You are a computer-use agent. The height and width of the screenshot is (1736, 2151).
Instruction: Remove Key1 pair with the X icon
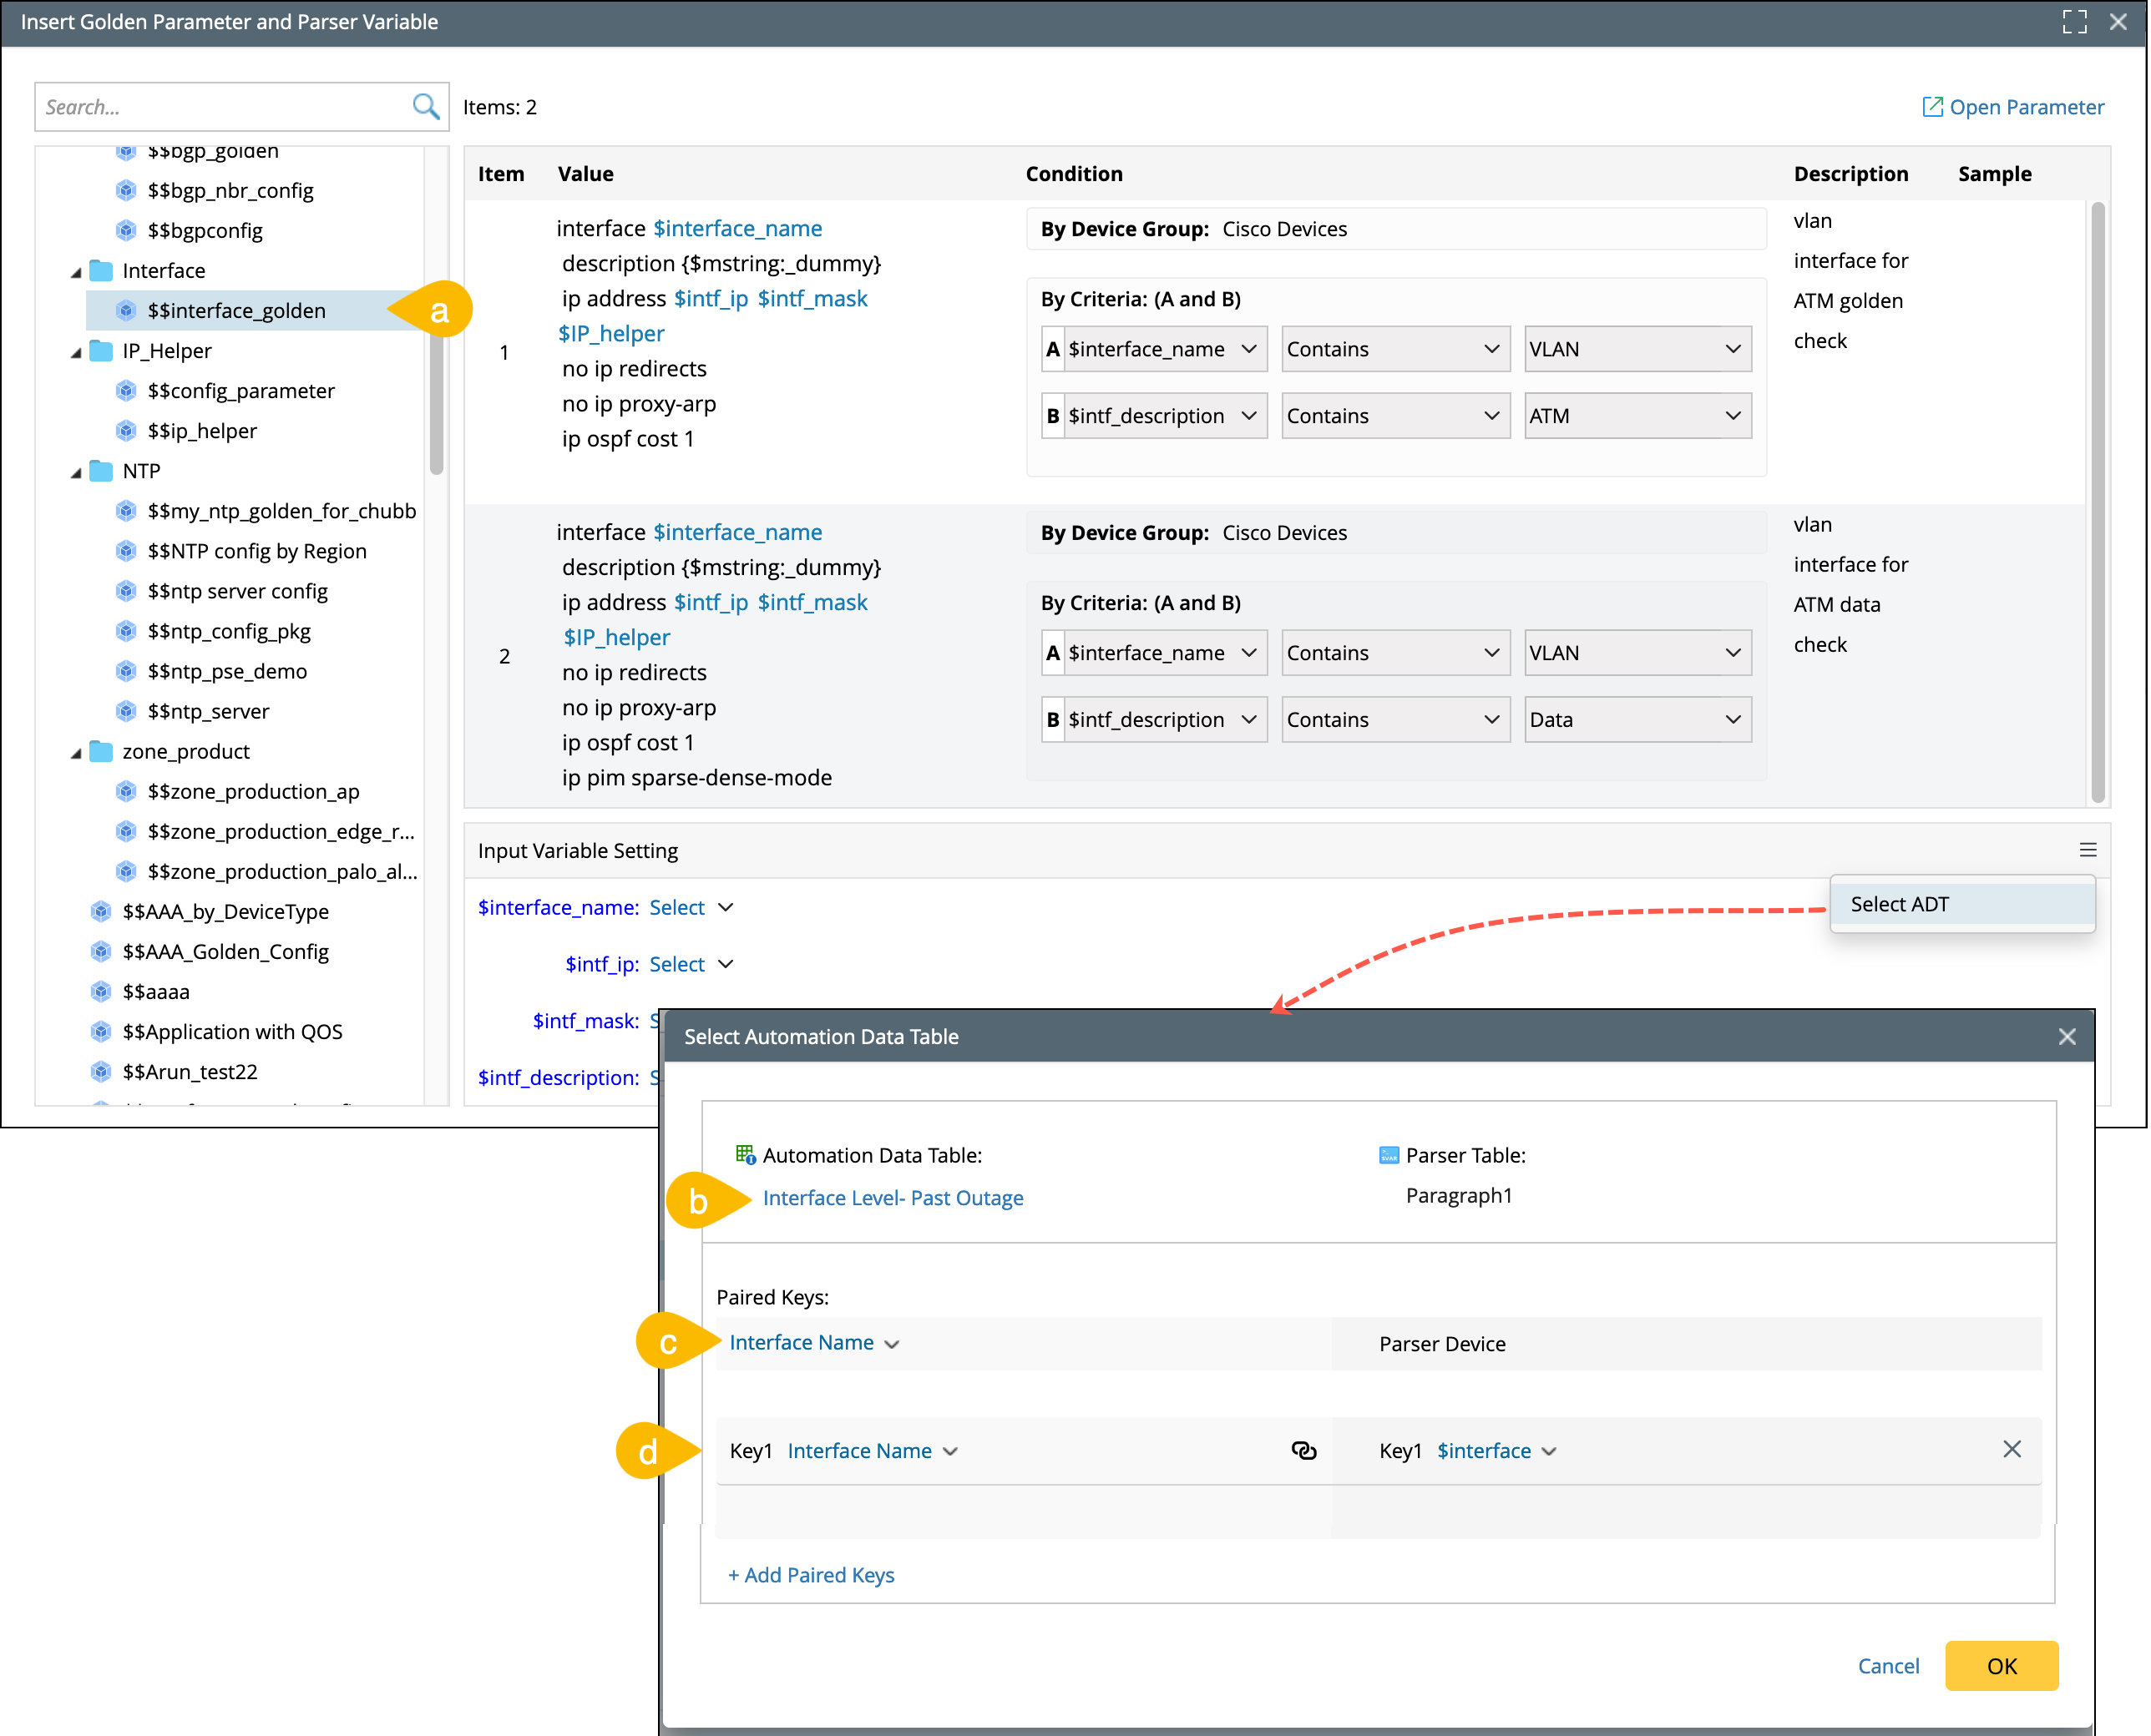[x=2012, y=1449]
